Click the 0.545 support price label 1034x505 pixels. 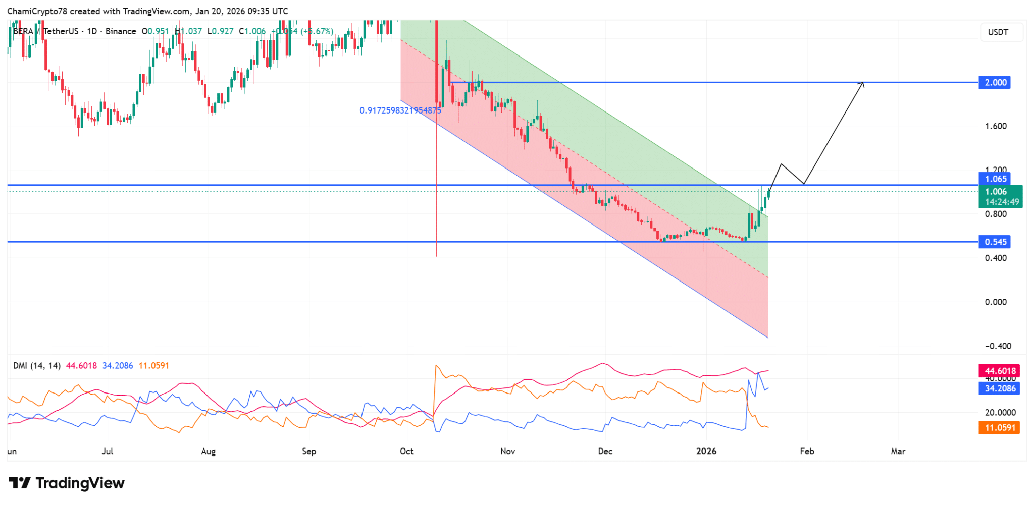coord(995,242)
